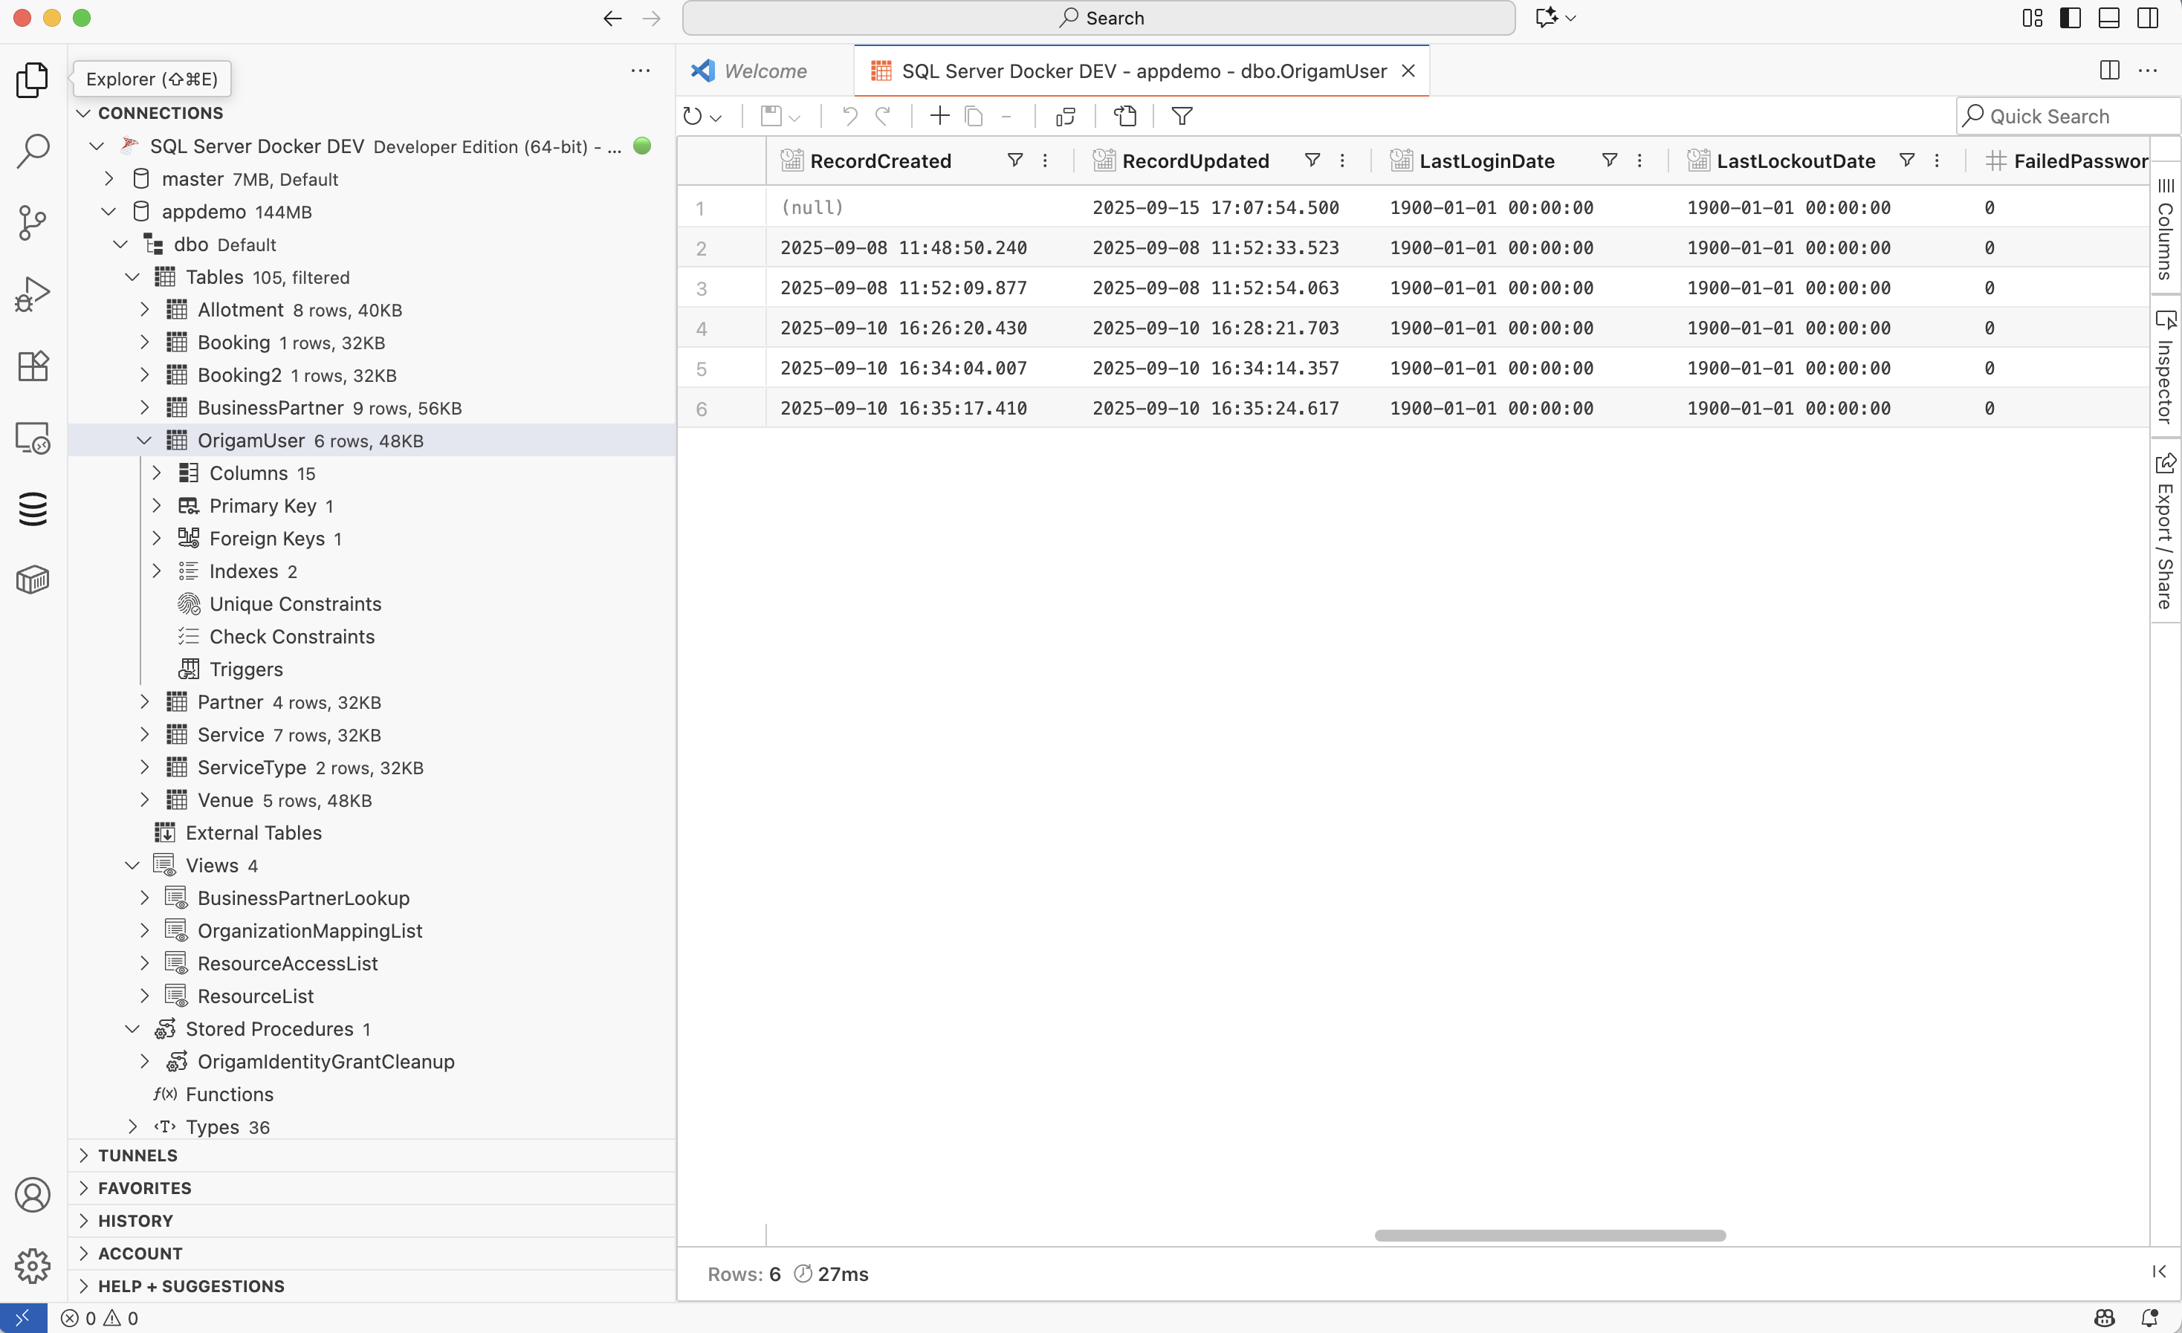The width and height of the screenshot is (2182, 1333).
Task: Open Manage settings gear icon
Action: click(33, 1265)
